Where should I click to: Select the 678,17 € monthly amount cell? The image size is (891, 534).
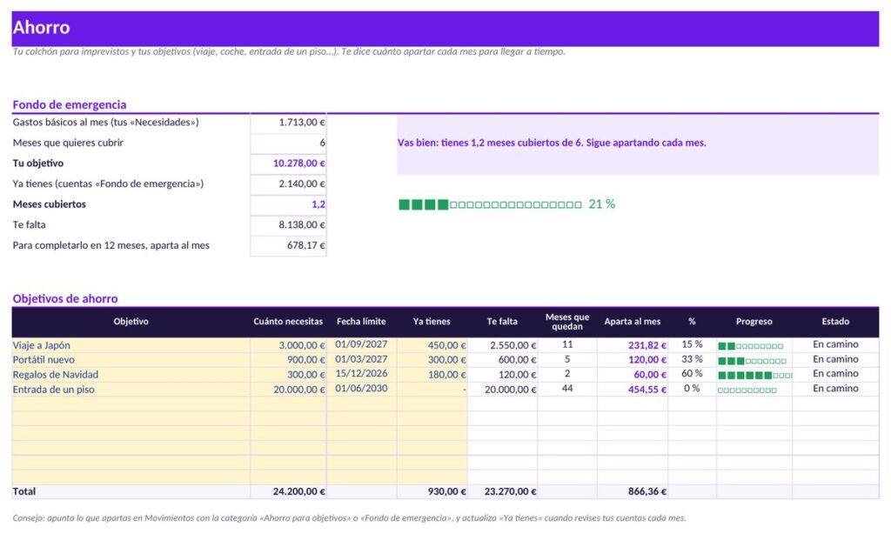288,245
